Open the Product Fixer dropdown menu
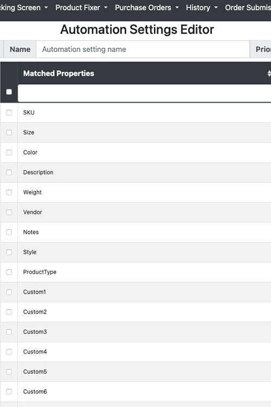 [x=81, y=8]
